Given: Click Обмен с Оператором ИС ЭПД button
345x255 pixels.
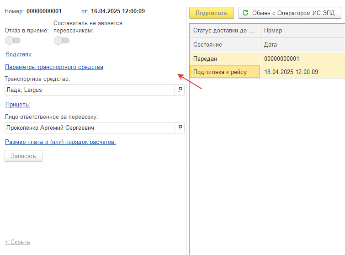Looking at the screenshot, I should 290,13.
